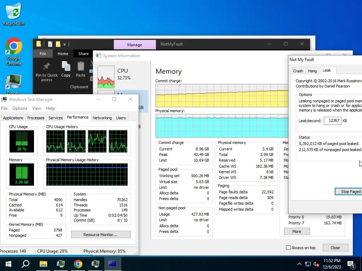Open the Crash tab in Not My Fault
Screen dimensions: 362x271
pyautogui.click(x=298, y=71)
